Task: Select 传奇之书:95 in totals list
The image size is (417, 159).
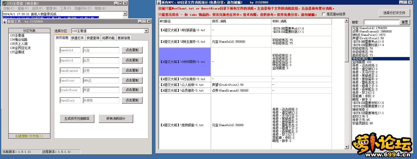Action: click(x=381, y=120)
